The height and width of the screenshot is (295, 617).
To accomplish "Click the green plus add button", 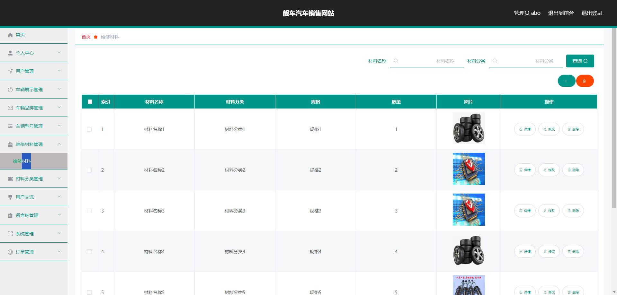I will [566, 81].
